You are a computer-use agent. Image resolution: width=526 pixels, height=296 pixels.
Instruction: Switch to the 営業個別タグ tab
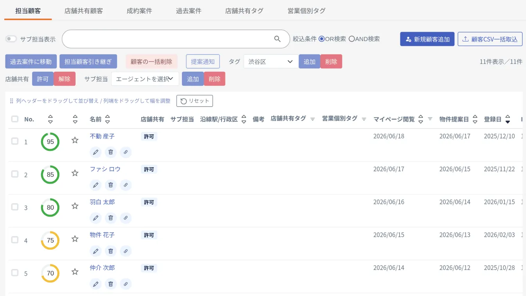(306, 11)
